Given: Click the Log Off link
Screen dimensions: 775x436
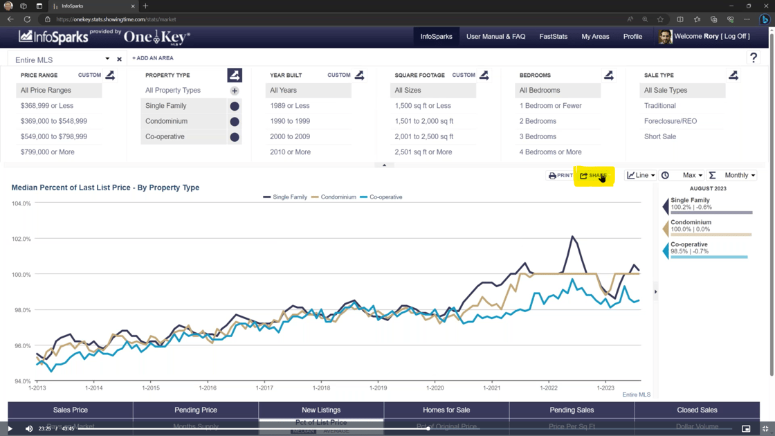Looking at the screenshot, I should (x=736, y=36).
